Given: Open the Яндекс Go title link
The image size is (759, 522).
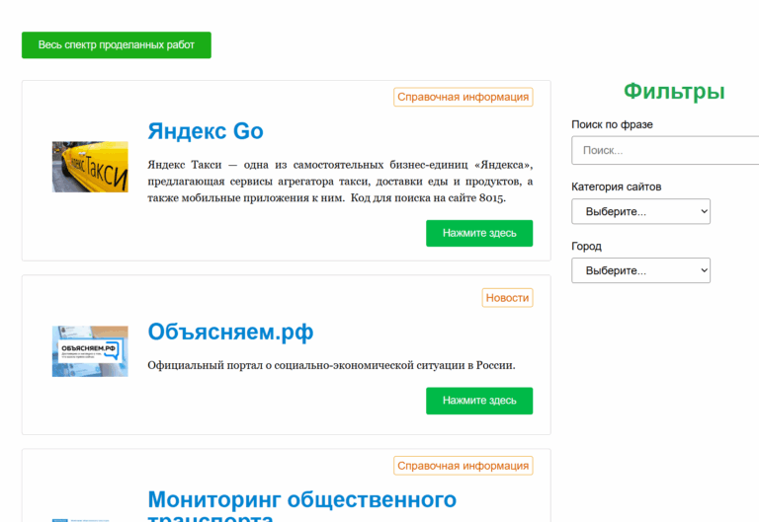Looking at the screenshot, I should click(x=206, y=131).
